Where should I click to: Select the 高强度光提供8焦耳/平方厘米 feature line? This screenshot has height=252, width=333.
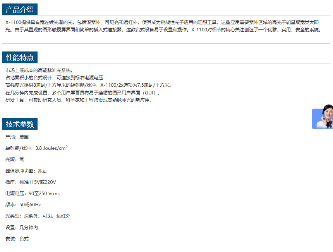pyautogui.click(x=88, y=85)
